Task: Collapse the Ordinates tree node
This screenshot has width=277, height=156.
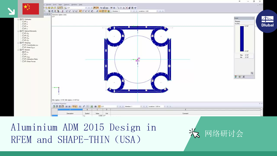Action: pos(18,19)
